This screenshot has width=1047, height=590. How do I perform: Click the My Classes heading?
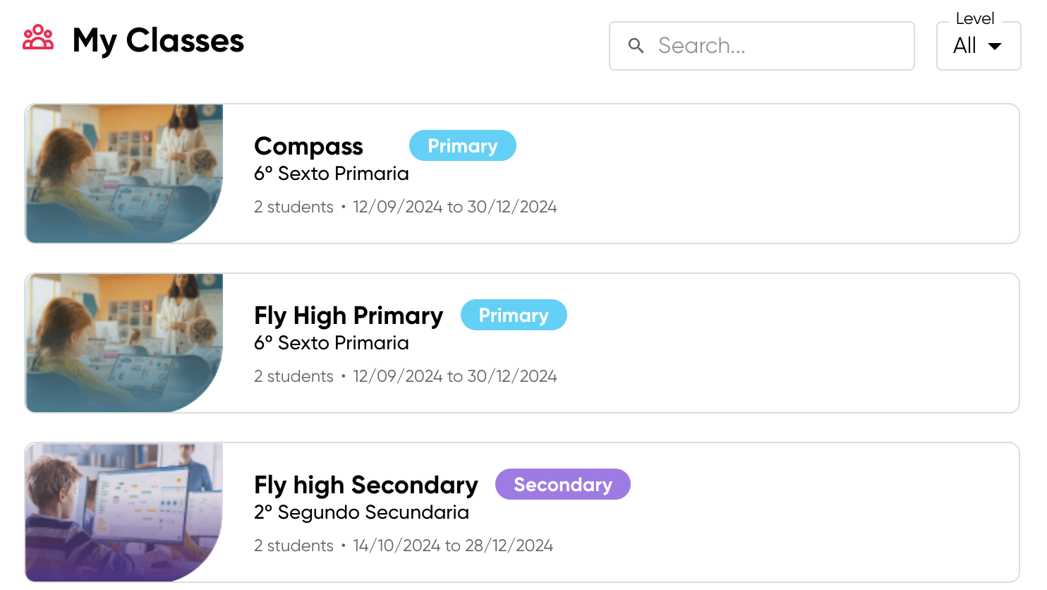tap(158, 40)
